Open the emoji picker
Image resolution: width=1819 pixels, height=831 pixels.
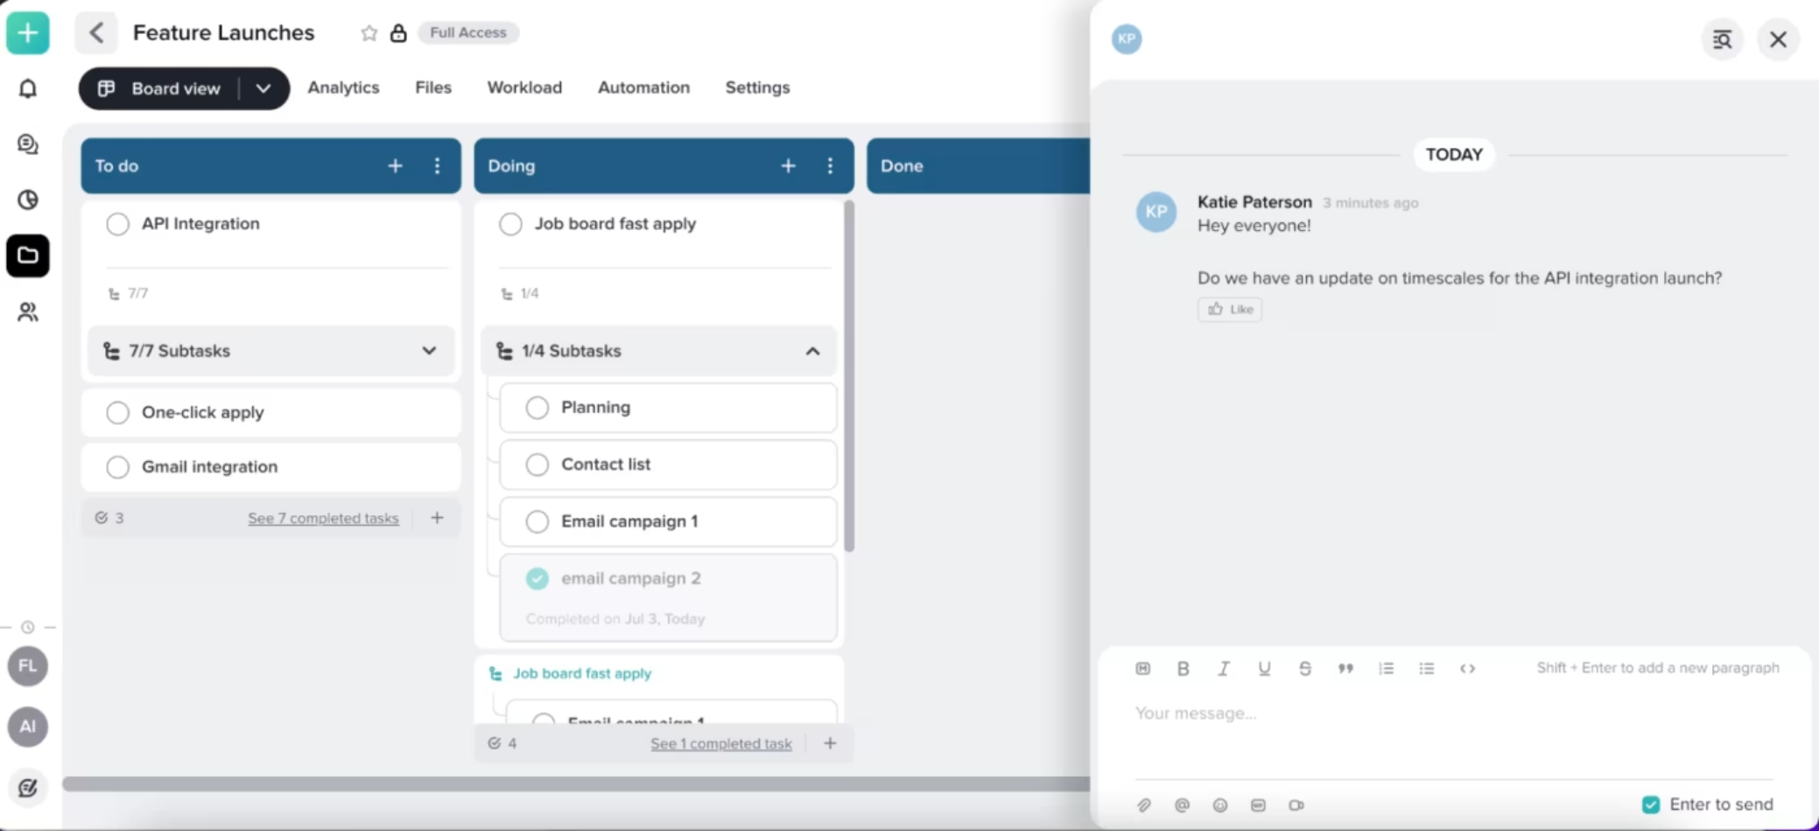(x=1220, y=805)
